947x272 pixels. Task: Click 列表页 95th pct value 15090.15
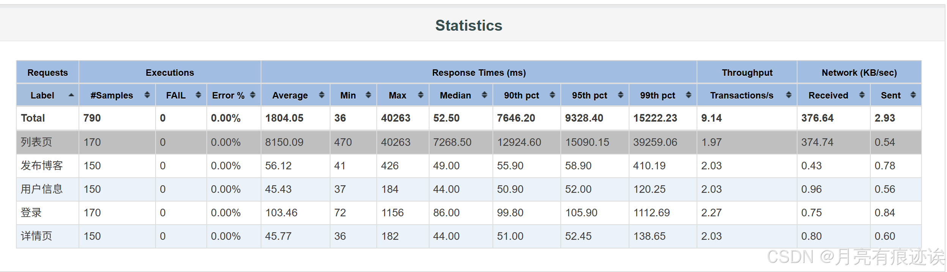(x=587, y=142)
